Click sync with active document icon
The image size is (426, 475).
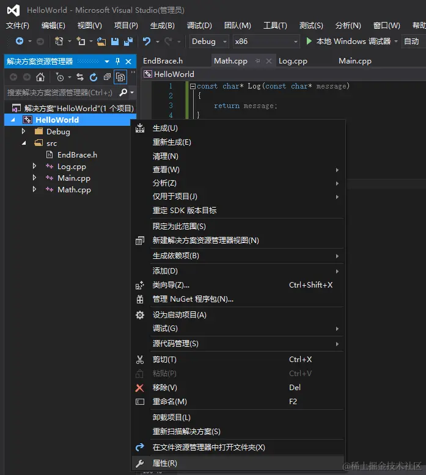(x=80, y=77)
